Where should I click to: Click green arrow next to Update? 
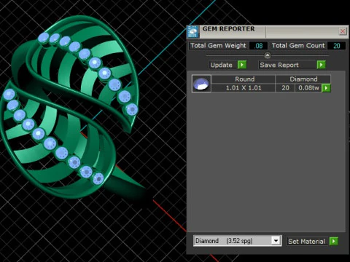[242, 65]
